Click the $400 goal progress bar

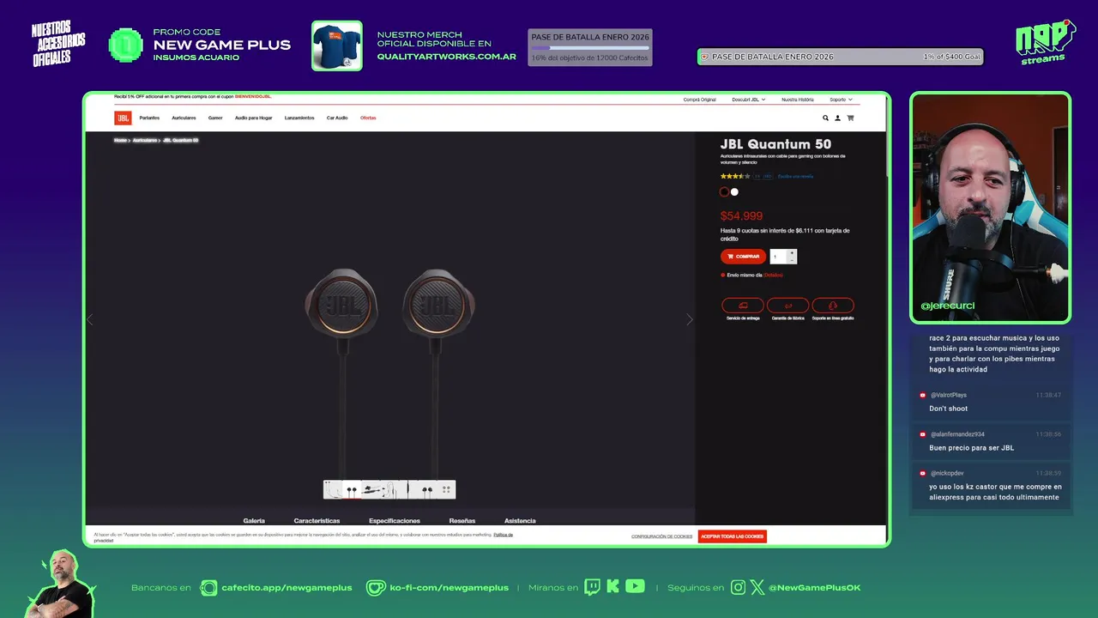click(840, 57)
